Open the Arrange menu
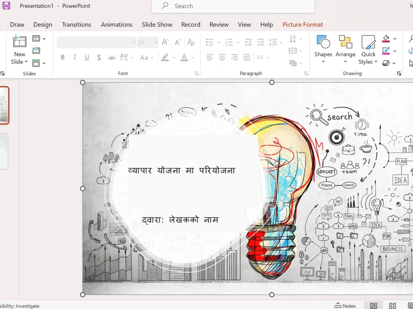This screenshot has width=413, height=309. 345,49
